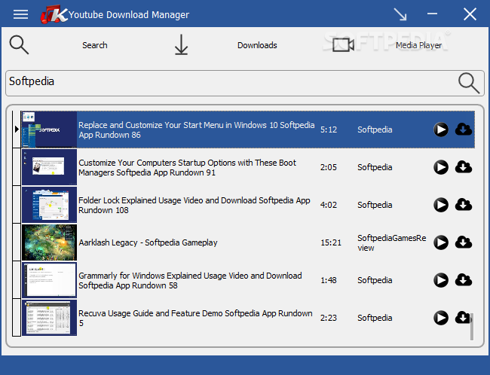Switch to the Media Player tab
The height and width of the screenshot is (375, 490).
tap(418, 45)
